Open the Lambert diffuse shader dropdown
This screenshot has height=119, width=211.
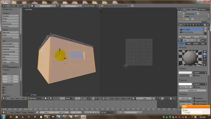200,73
